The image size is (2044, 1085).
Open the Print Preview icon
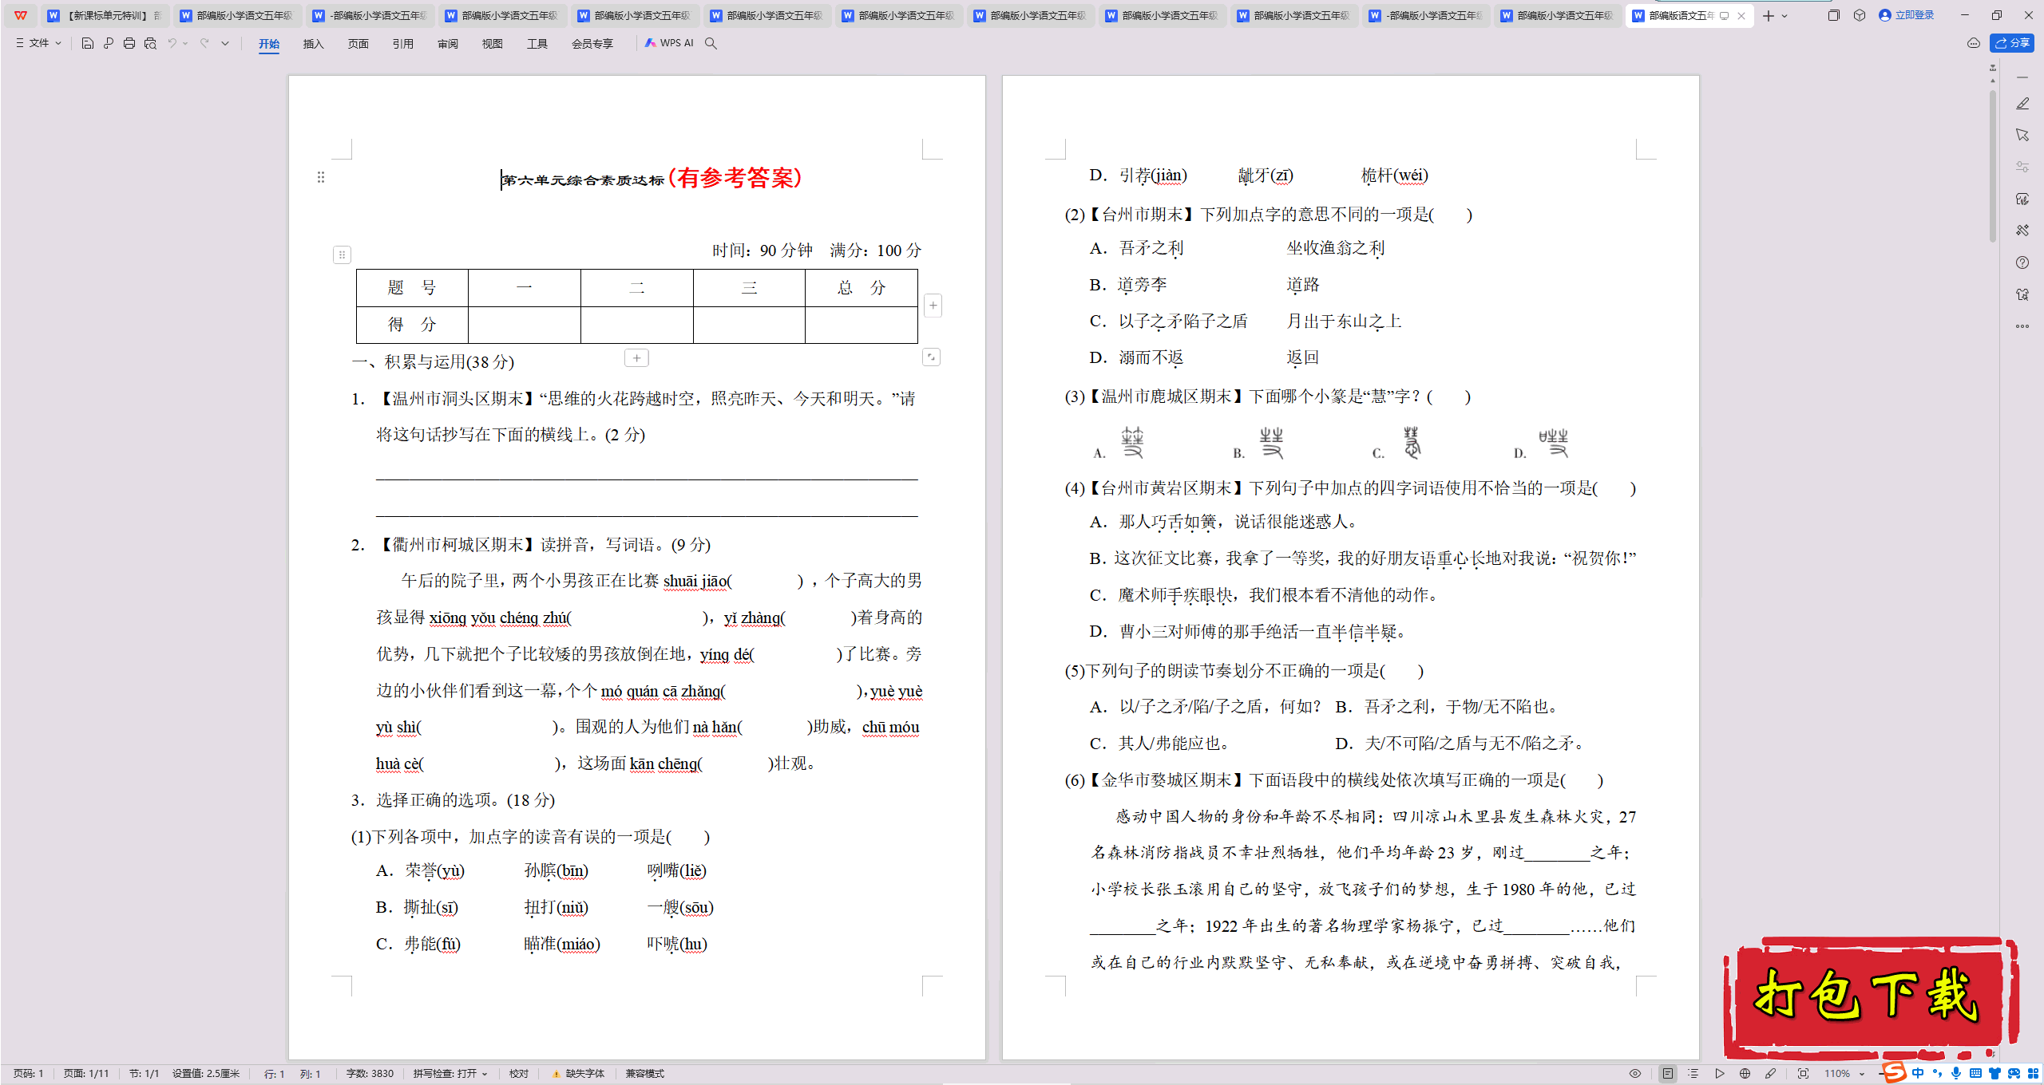150,43
